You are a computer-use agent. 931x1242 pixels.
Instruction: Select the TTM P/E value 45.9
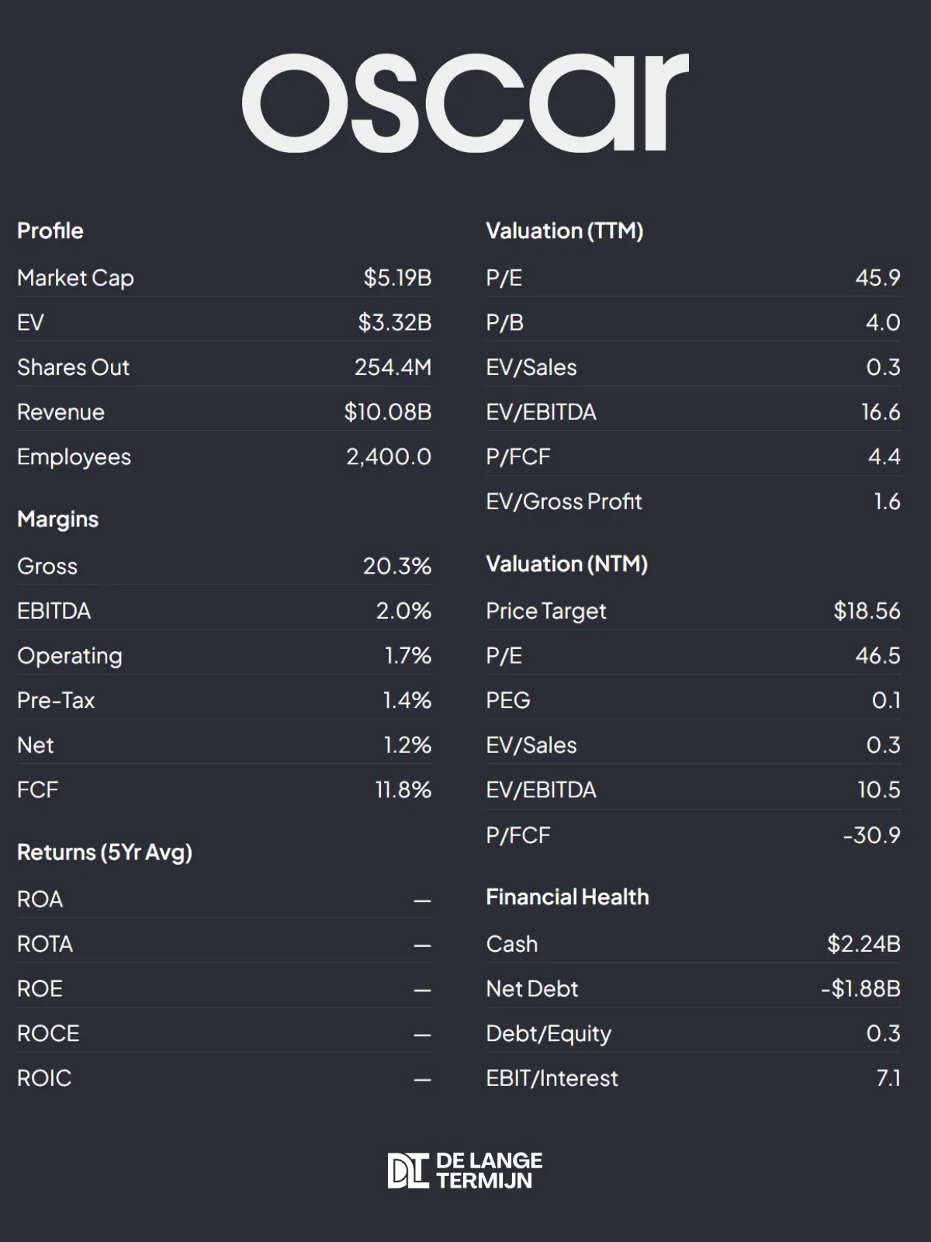coord(877,277)
